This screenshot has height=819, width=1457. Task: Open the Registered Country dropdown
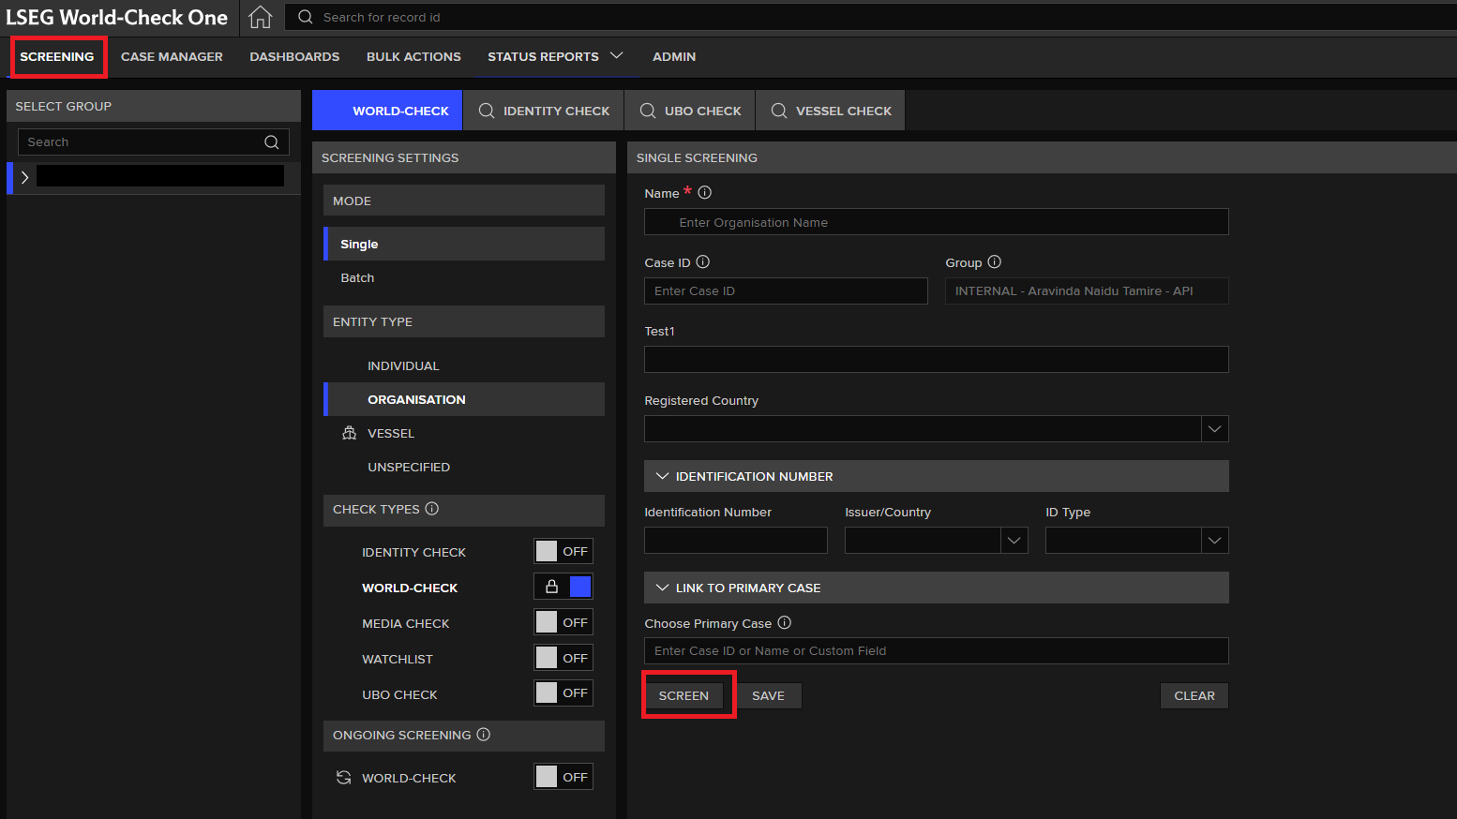coord(1215,429)
